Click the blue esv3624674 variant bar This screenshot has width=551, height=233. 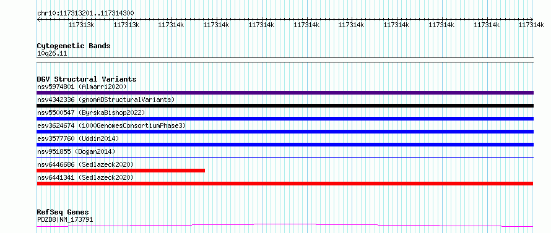click(x=285, y=132)
